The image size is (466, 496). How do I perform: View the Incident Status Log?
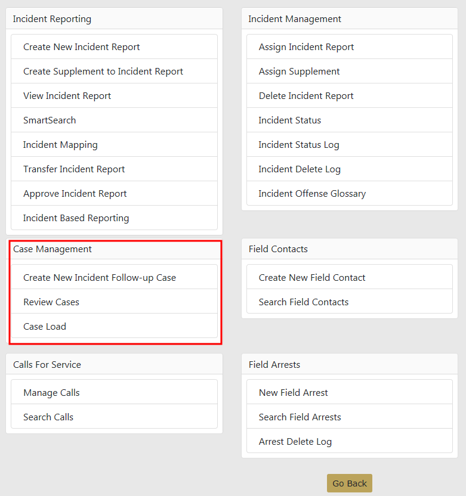click(x=299, y=145)
